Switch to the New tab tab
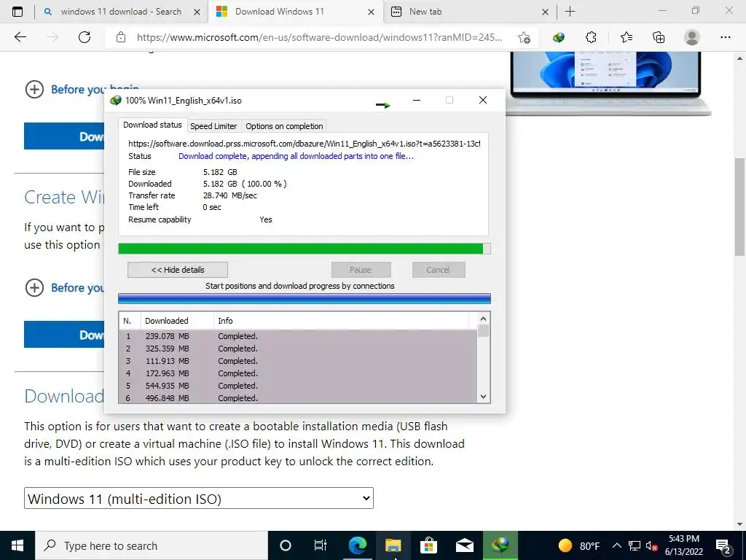Image resolution: width=746 pixels, height=560 pixels. tap(469, 12)
